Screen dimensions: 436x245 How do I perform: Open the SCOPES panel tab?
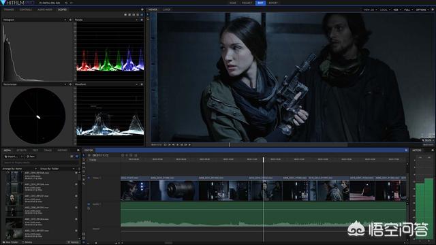tap(62, 10)
